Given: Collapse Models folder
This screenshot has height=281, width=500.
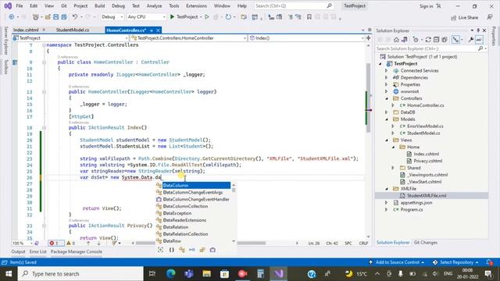Looking at the screenshot, I should (386, 119).
